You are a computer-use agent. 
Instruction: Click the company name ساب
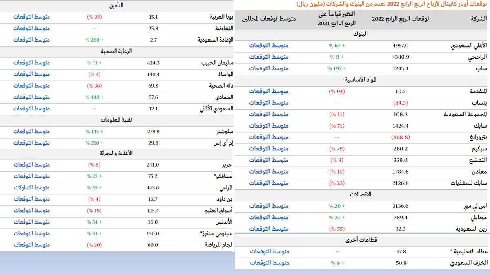click(x=481, y=68)
